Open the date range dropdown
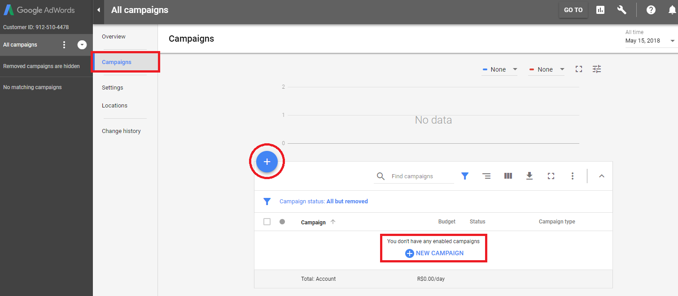This screenshot has height=296, width=678. (x=650, y=40)
